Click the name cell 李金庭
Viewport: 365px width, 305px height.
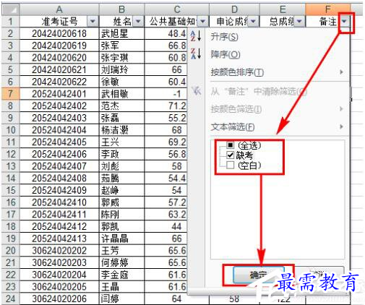coord(121,275)
